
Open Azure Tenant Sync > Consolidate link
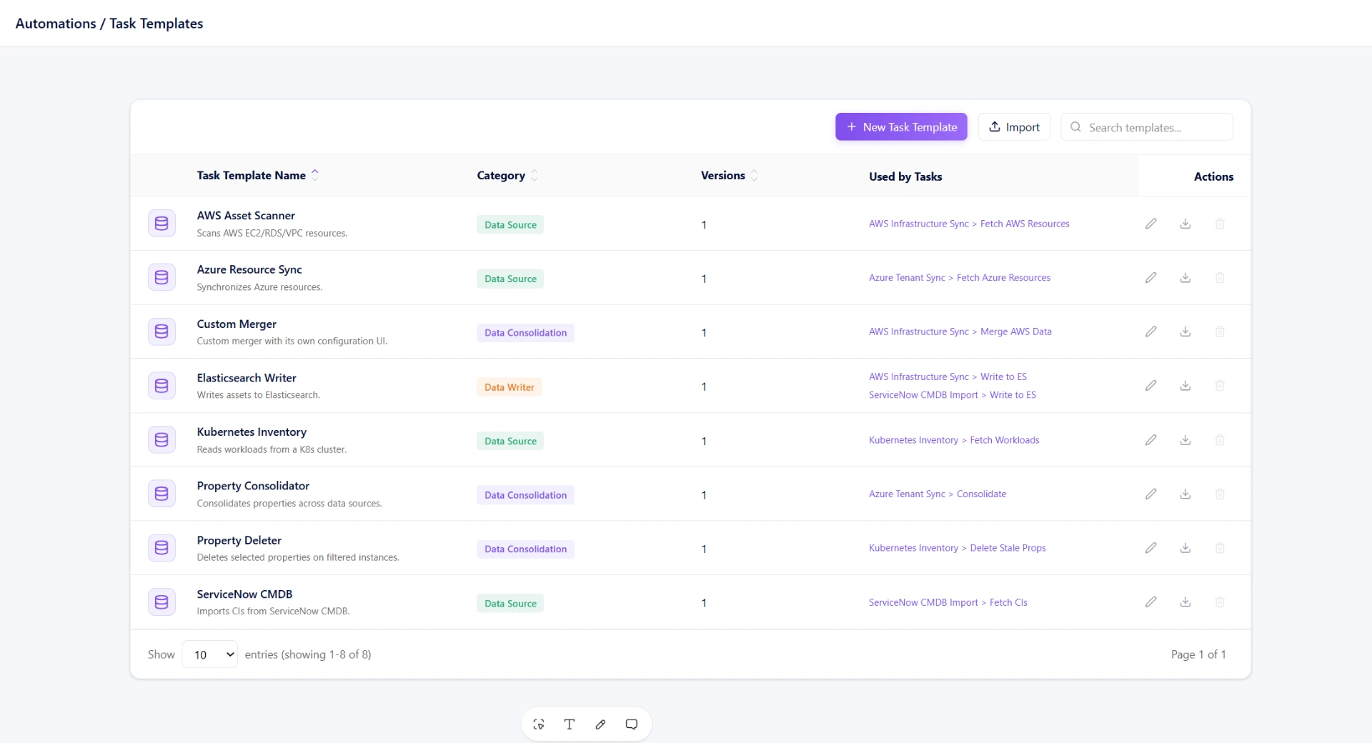tap(938, 494)
